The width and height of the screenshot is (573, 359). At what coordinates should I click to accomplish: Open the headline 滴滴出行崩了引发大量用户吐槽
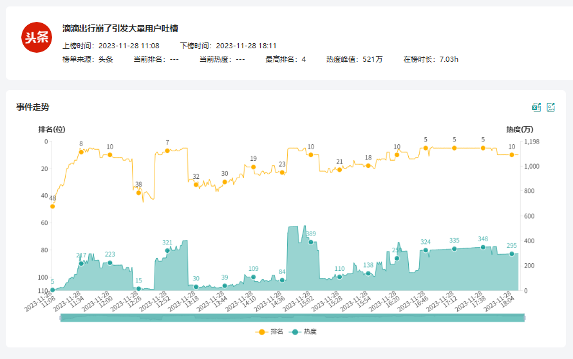(120, 28)
